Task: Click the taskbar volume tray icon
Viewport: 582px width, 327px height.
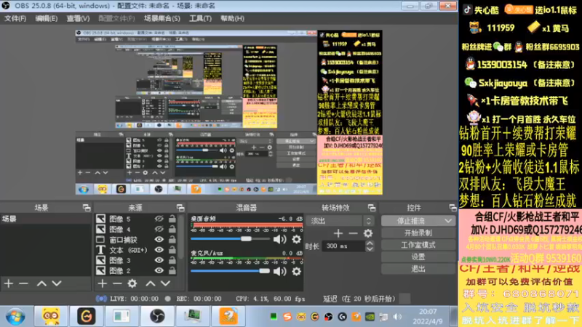Action: [397, 317]
